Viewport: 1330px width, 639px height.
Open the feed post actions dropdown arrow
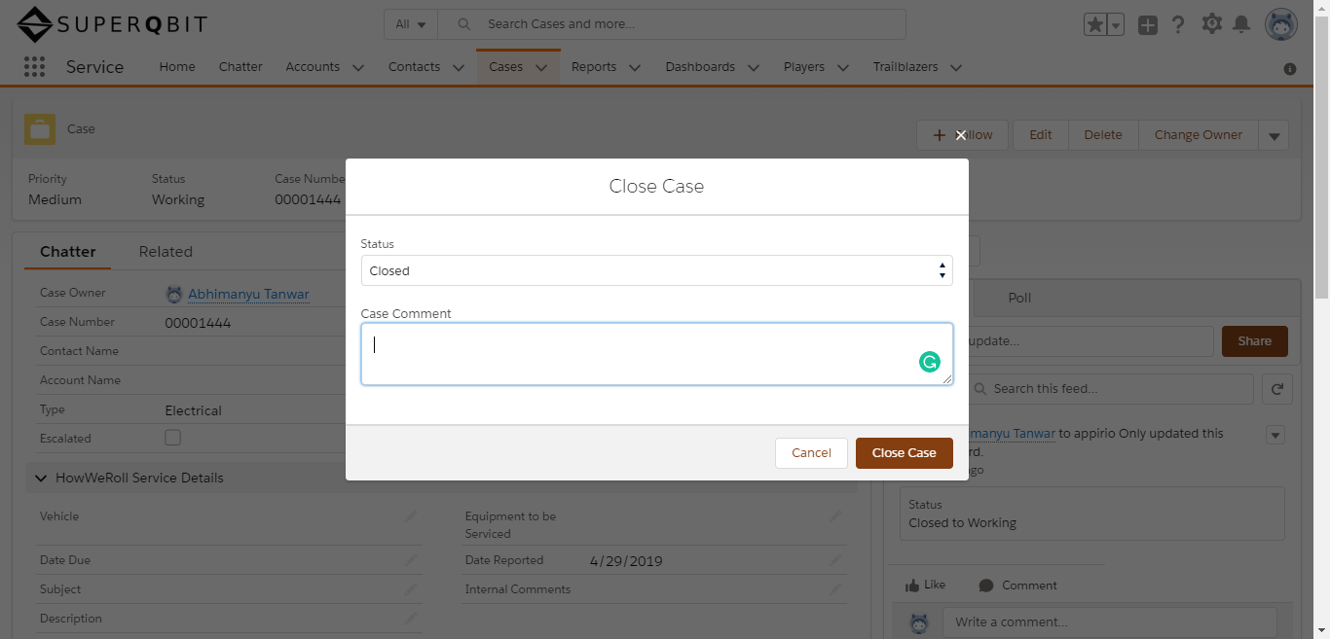pyautogui.click(x=1275, y=435)
